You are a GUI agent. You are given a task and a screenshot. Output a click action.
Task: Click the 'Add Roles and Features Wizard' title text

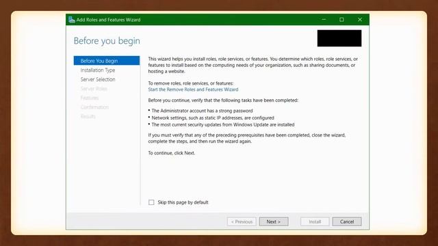coord(108,20)
